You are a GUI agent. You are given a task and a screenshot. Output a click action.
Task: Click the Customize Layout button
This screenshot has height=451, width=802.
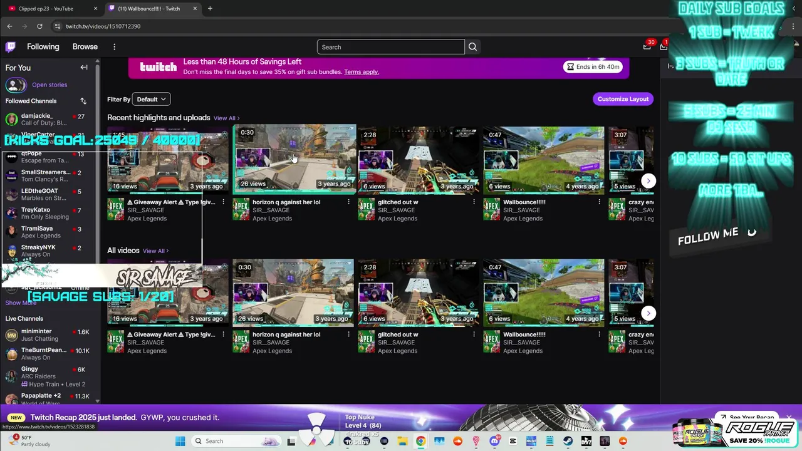(x=623, y=99)
